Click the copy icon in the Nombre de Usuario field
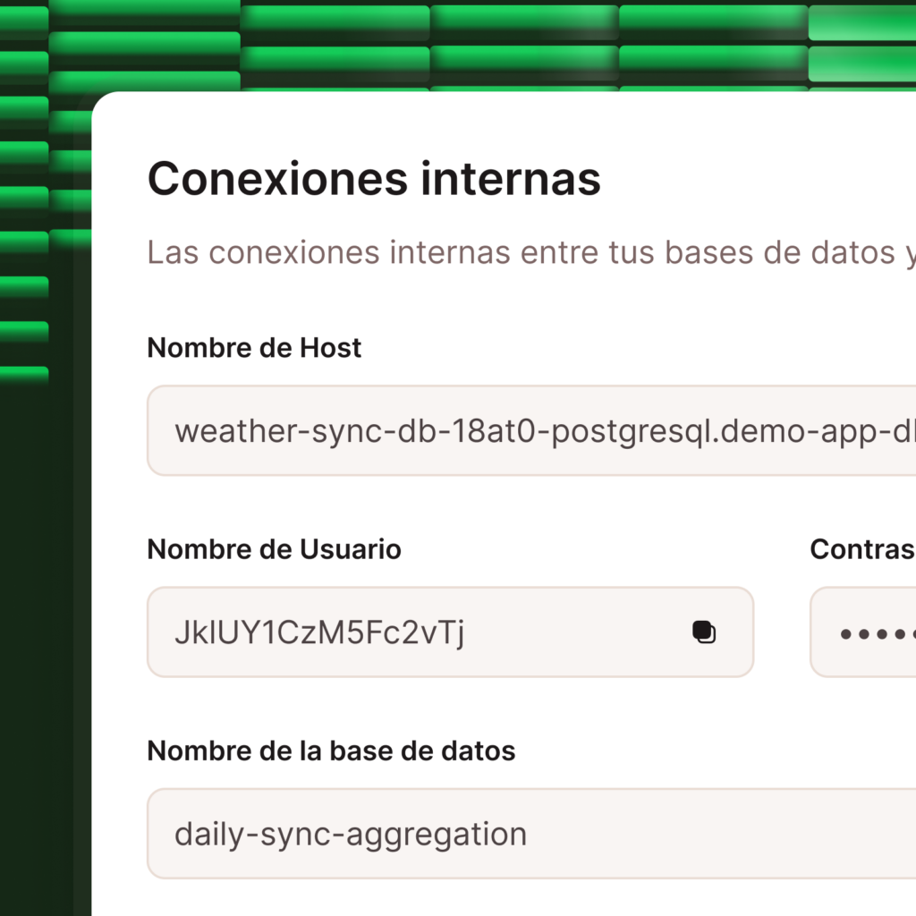Image resolution: width=916 pixels, height=916 pixels. [x=705, y=632]
